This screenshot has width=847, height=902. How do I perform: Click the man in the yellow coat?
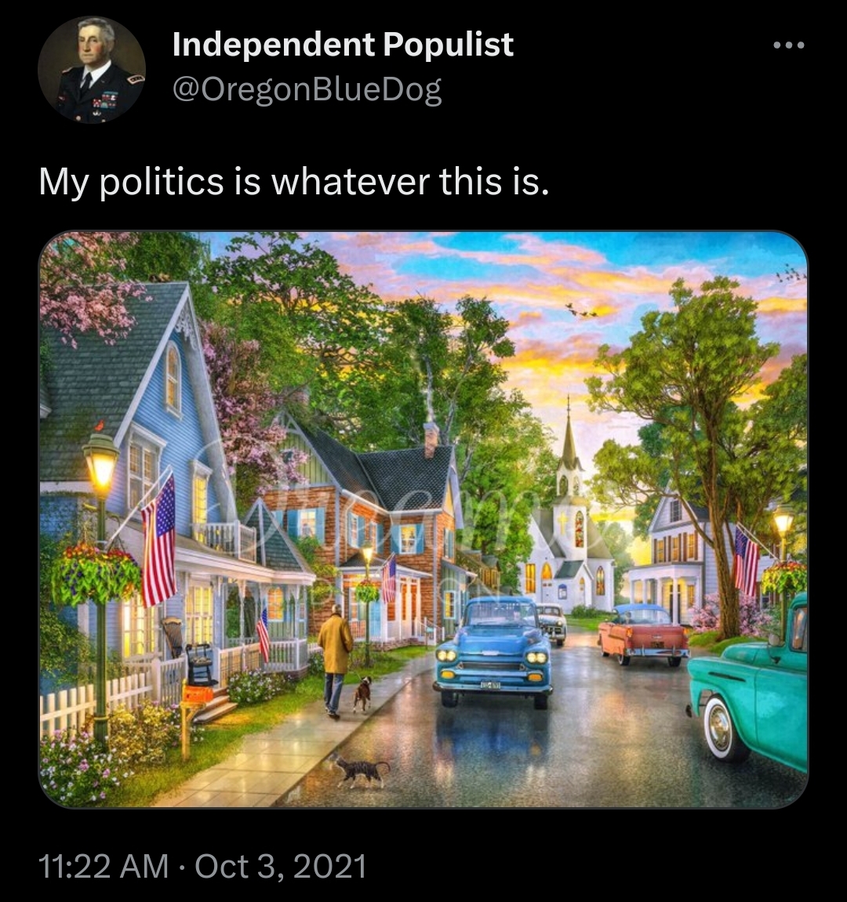click(x=335, y=660)
